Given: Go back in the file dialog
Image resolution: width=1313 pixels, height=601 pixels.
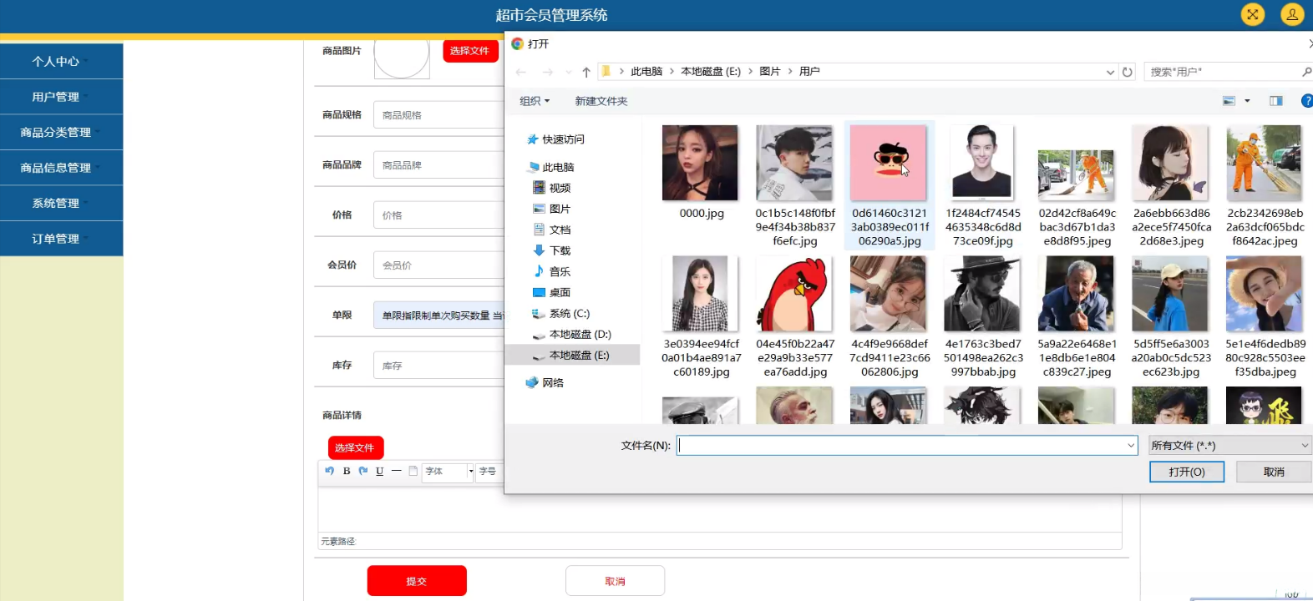Looking at the screenshot, I should (x=521, y=72).
